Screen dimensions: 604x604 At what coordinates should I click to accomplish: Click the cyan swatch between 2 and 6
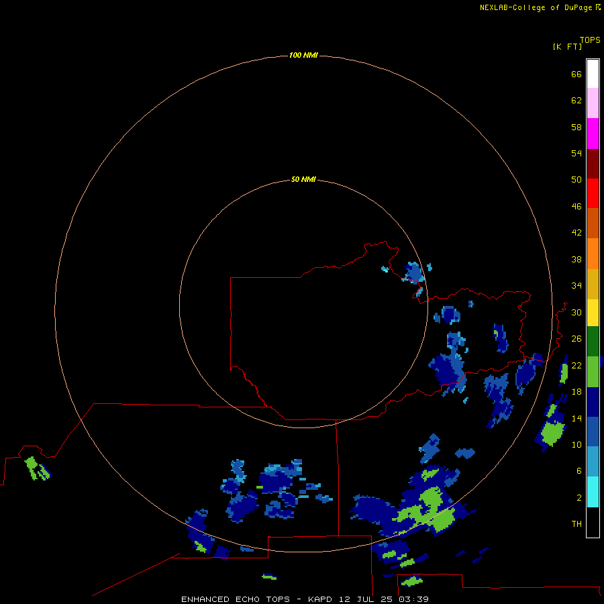tap(593, 492)
